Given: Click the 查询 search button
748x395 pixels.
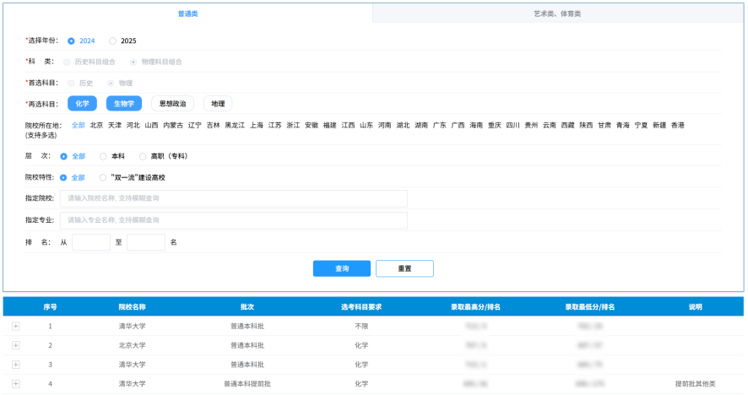Looking at the screenshot, I should coord(342,268).
